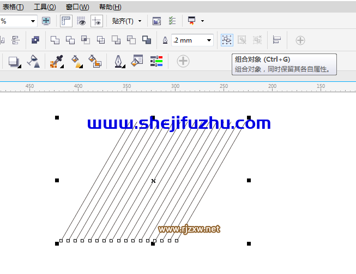Click the intersect shapes icon
356x274 pixels.
(x=86, y=40)
